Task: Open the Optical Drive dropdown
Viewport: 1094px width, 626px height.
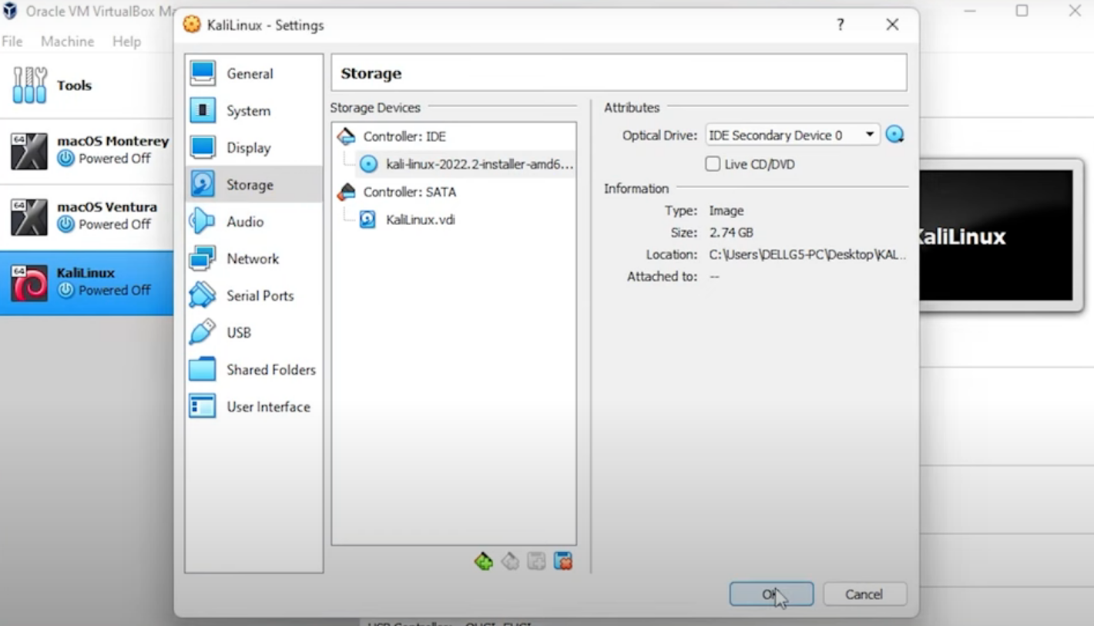Action: 793,135
